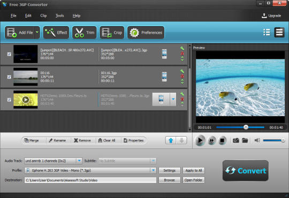Expand the device profile dropdown in HDTVDemo row
The image size is (289, 198).
pyautogui.click(x=173, y=99)
